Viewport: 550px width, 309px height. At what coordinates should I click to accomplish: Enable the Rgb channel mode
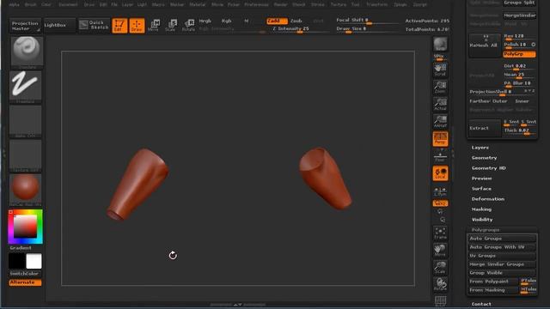[x=227, y=21]
